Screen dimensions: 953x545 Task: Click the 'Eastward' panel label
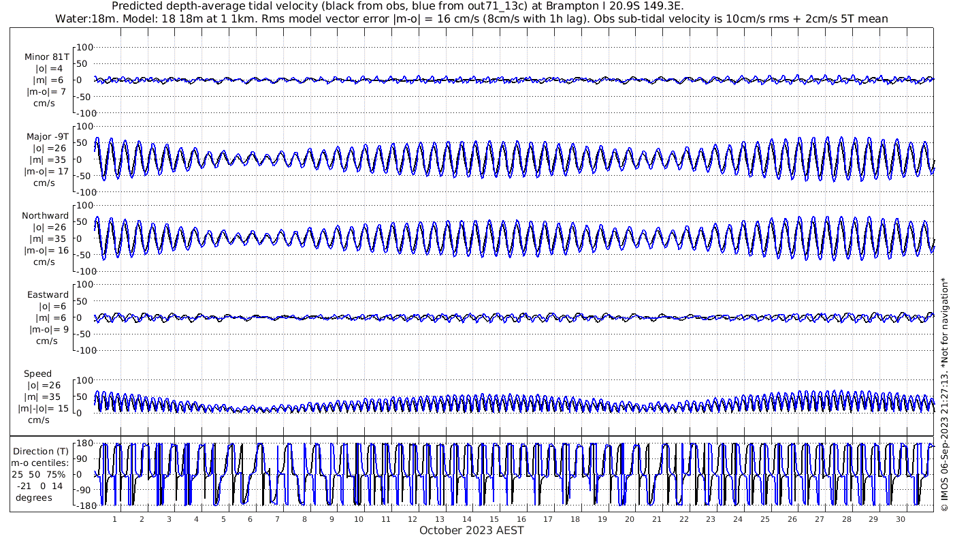coord(48,295)
